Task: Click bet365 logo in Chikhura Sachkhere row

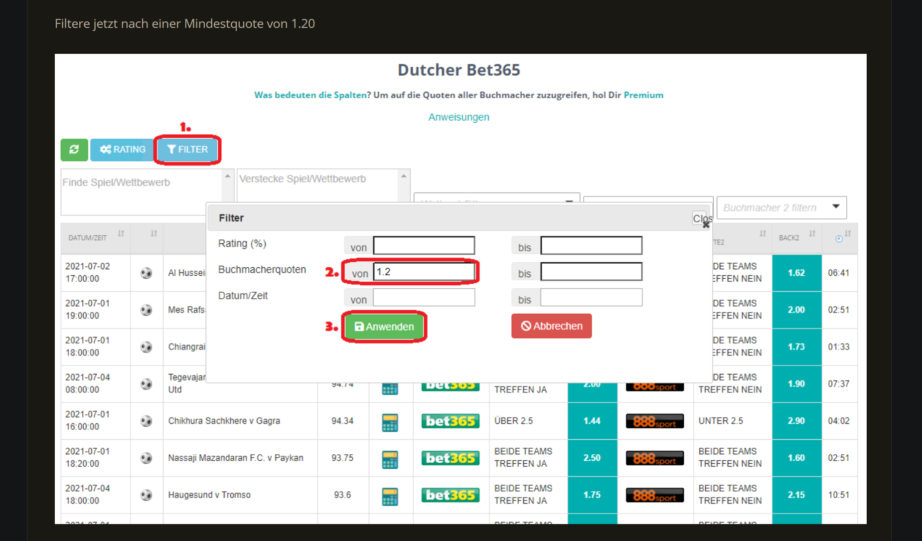Action: coord(451,421)
